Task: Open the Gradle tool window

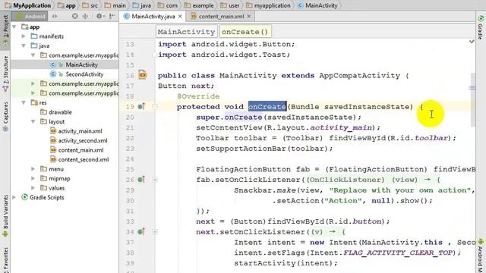Action: pyautogui.click(x=481, y=27)
